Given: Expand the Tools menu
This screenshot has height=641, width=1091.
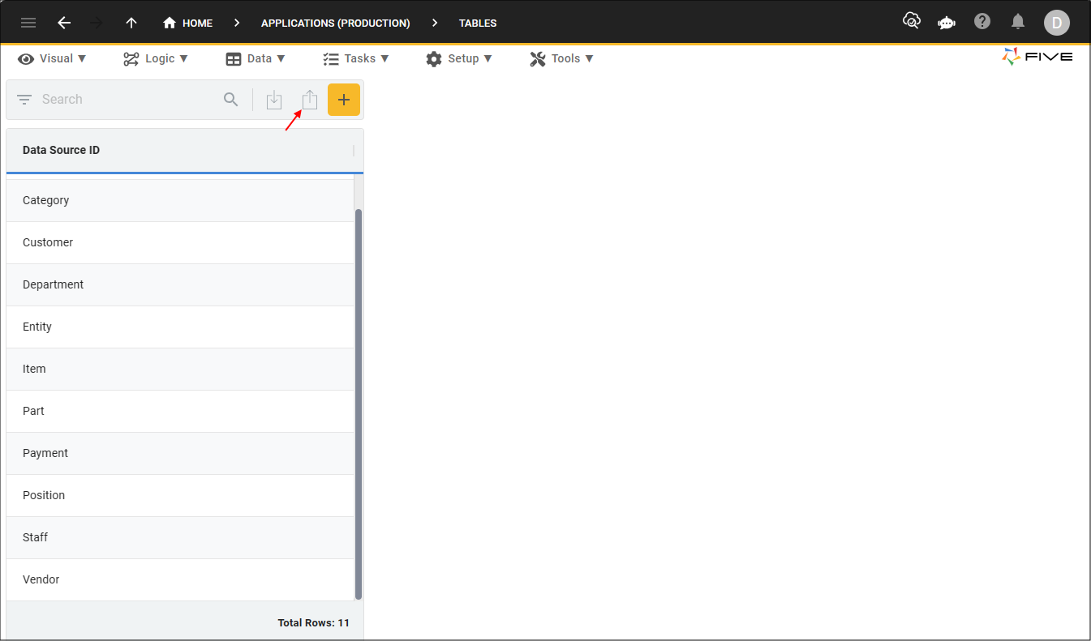Looking at the screenshot, I should coord(562,58).
